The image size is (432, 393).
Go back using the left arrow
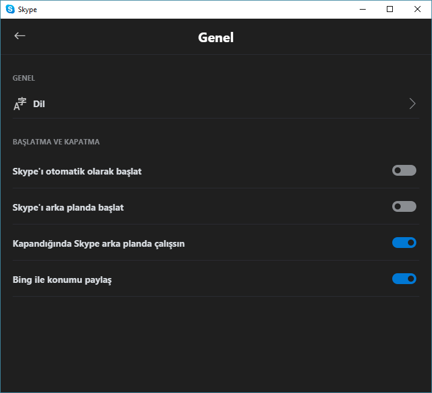point(20,36)
